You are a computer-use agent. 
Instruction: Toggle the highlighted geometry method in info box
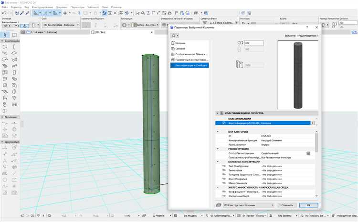point(86,25)
